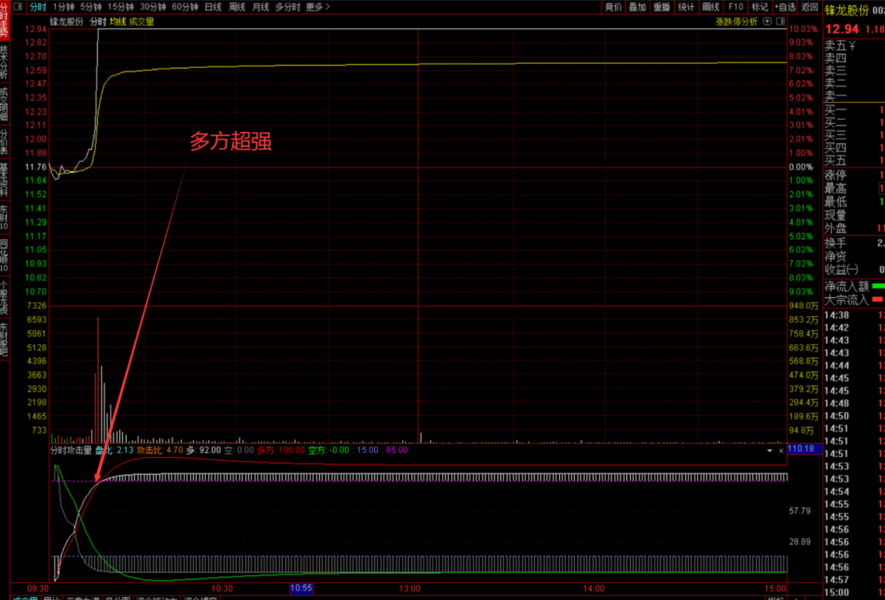Image resolution: width=885 pixels, height=600 pixels.
Task: Click the 返回 back button
Action: click(810, 7)
